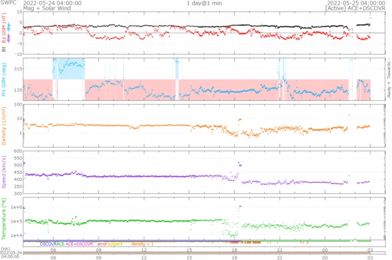The height and width of the screenshot is (260, 392).
Task: Click the 'DSCOVR' legend entry
Action: coord(48,243)
